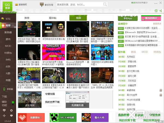Click the share icon at top right

[x=161, y=11]
